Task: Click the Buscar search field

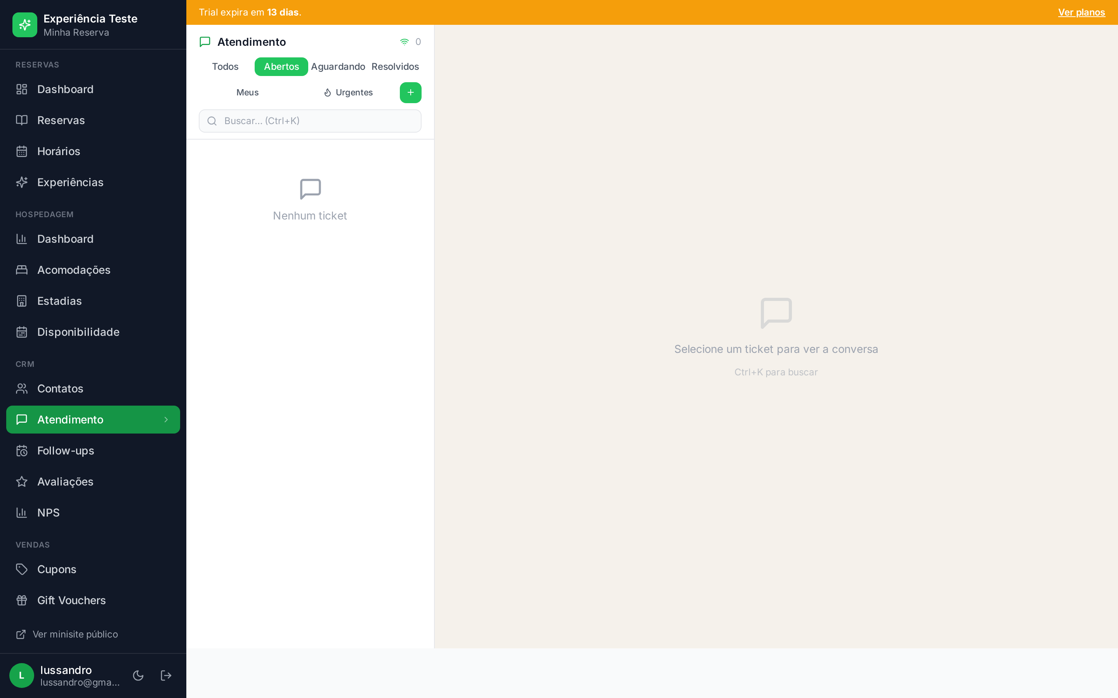Action: (310, 121)
